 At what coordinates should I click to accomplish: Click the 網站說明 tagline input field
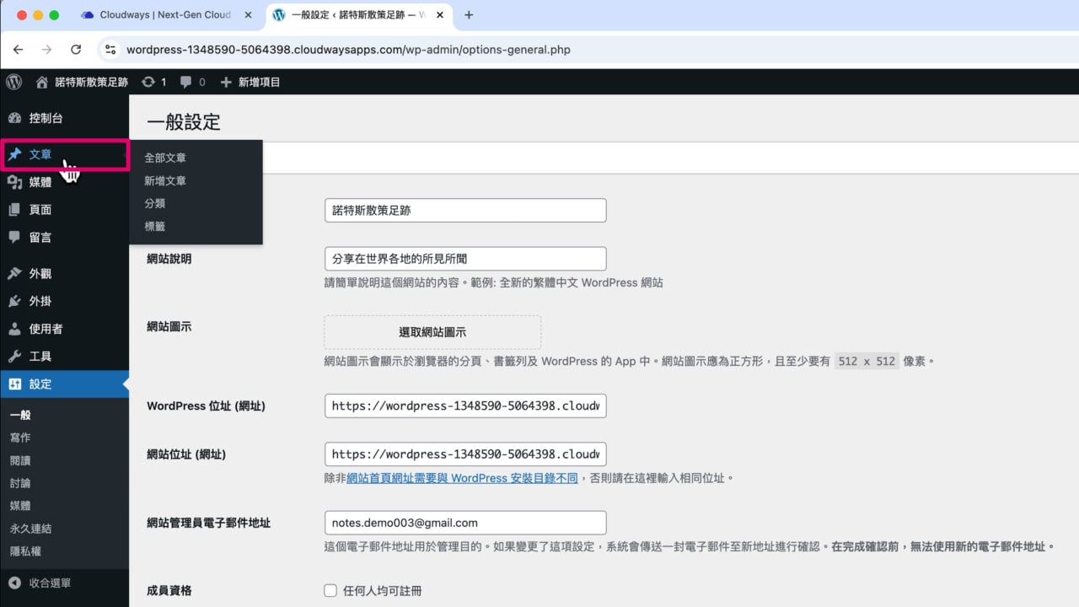(x=464, y=259)
